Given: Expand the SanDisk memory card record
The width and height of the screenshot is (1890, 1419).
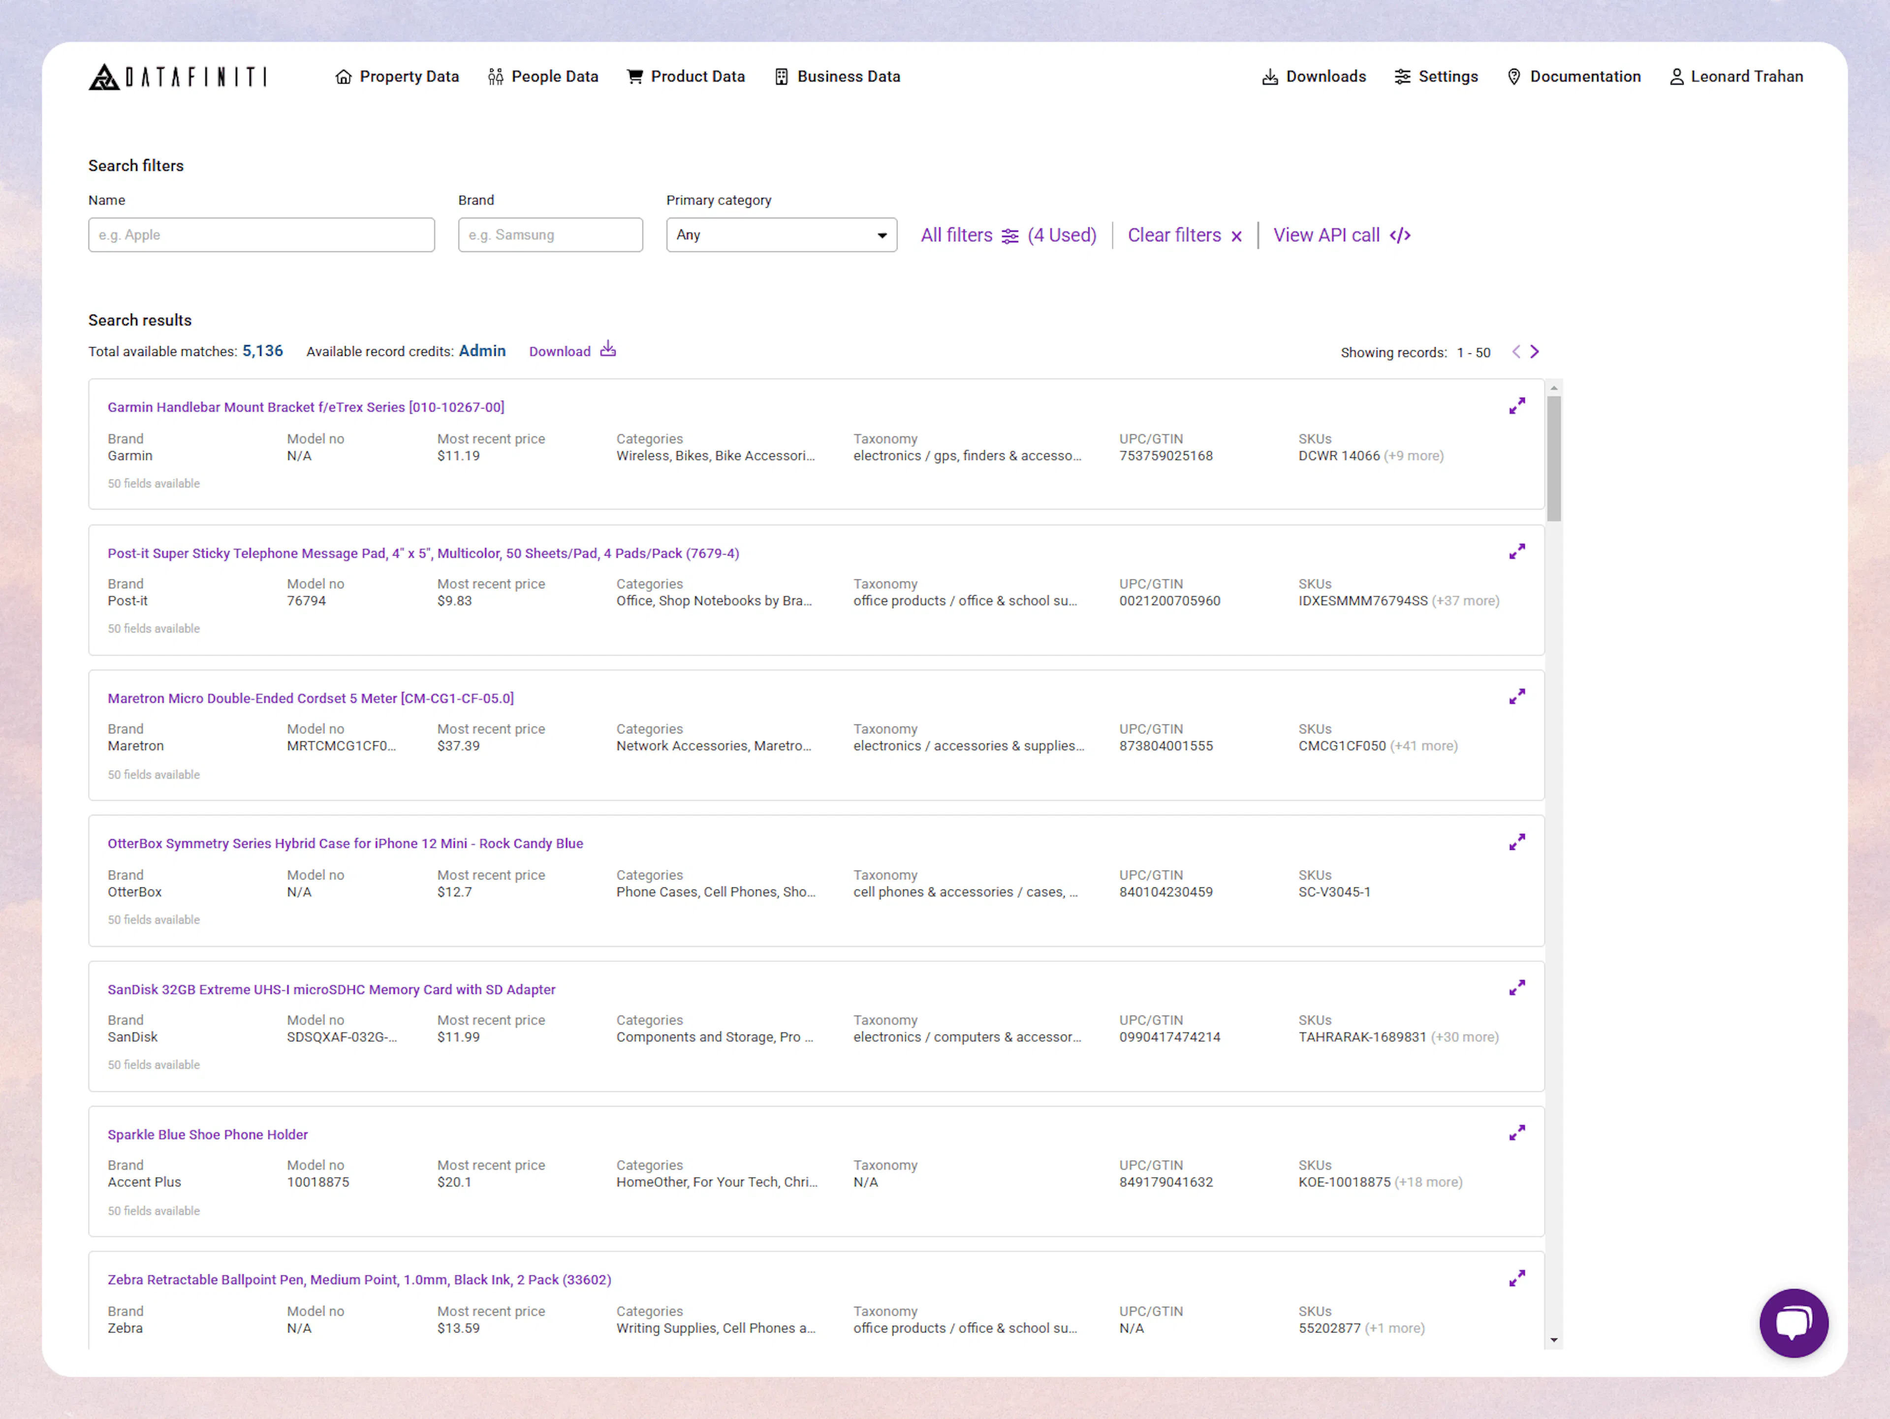Looking at the screenshot, I should 1517,987.
